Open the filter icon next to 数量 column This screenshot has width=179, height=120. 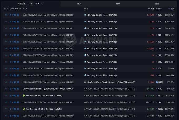[x=149, y=9]
